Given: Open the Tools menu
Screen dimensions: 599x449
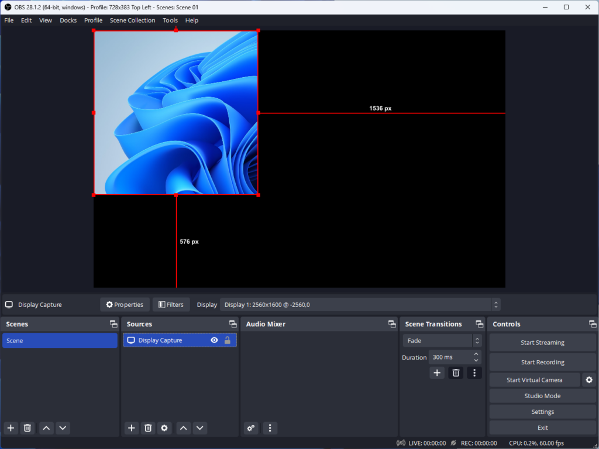Looking at the screenshot, I should (170, 20).
